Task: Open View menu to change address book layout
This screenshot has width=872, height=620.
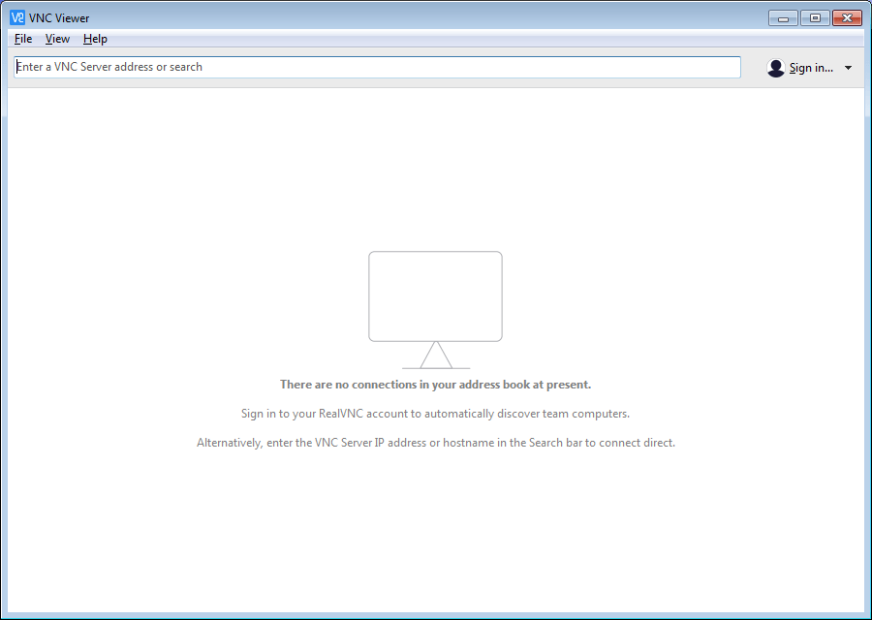Action: (57, 39)
